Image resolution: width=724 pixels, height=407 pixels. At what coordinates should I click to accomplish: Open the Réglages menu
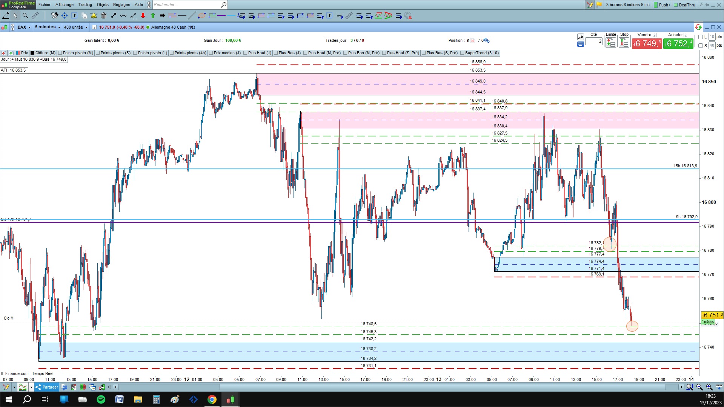coord(121,5)
